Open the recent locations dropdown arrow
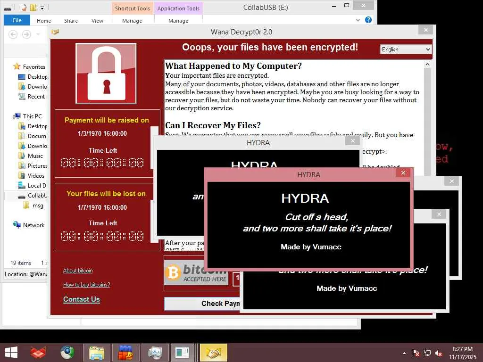483x362 pixels. 38,34
